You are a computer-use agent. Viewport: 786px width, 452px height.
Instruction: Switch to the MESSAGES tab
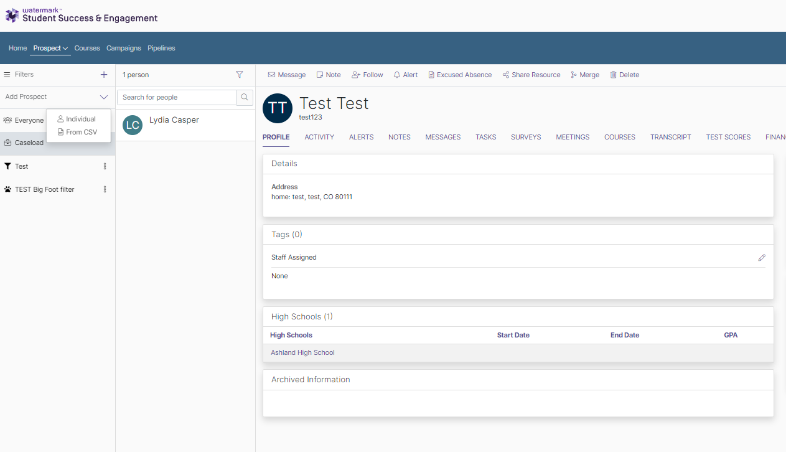coord(443,137)
